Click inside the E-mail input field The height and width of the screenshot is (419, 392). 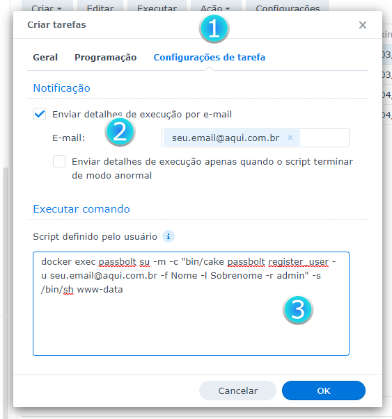point(324,138)
